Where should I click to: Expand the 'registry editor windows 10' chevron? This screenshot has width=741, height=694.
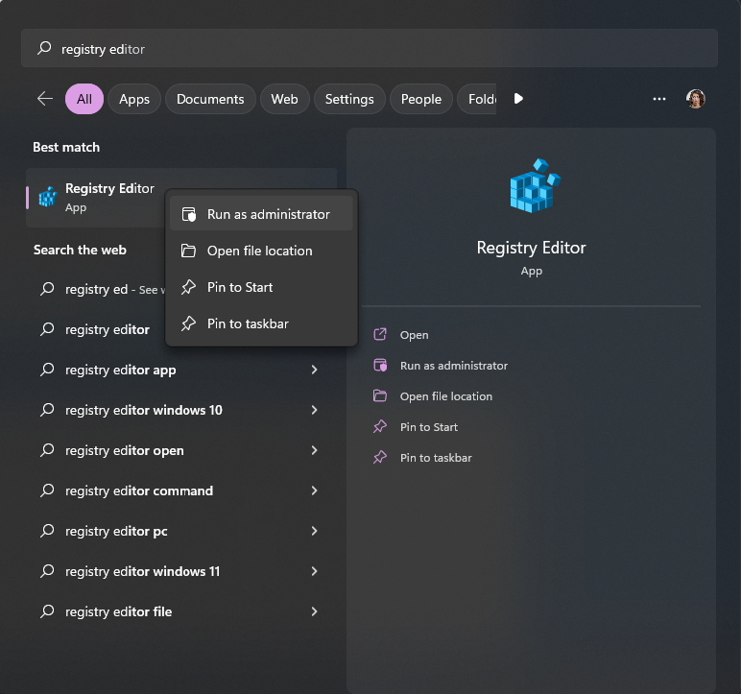coord(314,410)
